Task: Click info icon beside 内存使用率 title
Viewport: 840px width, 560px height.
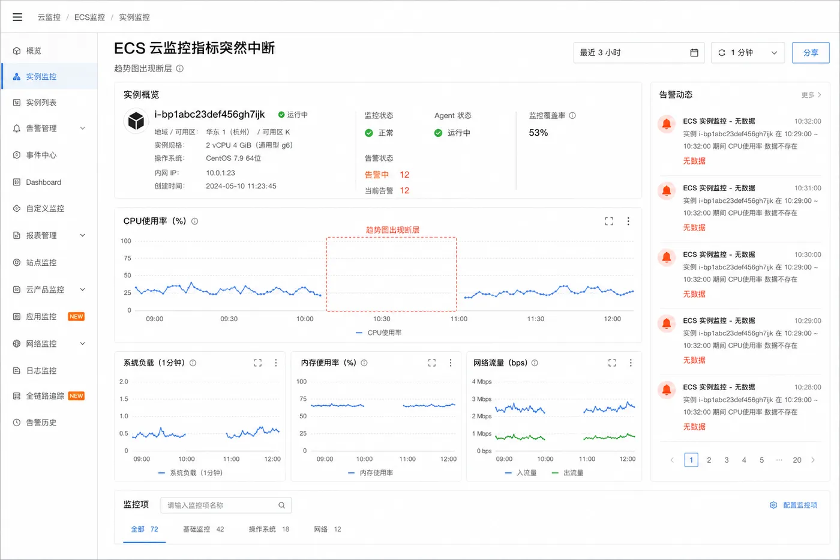Action: [x=364, y=363]
